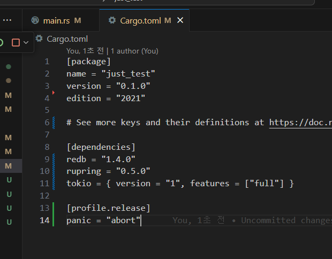Click the "1 author (You)" git blame lens
332x259 pixels.
click(134, 51)
